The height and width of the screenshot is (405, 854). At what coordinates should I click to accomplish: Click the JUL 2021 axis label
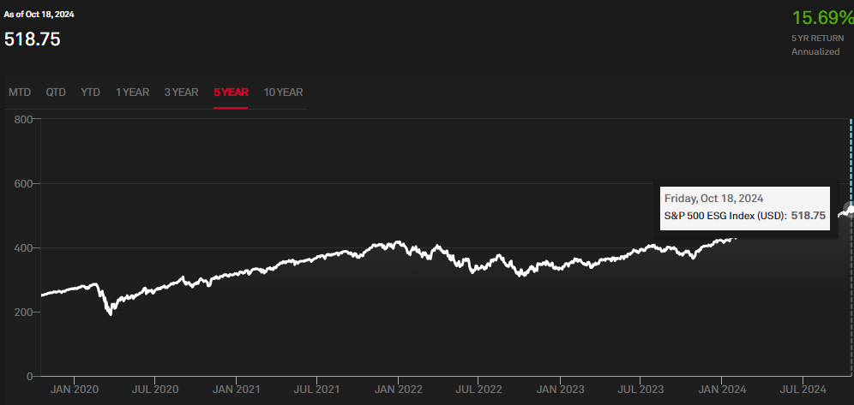[x=316, y=390]
